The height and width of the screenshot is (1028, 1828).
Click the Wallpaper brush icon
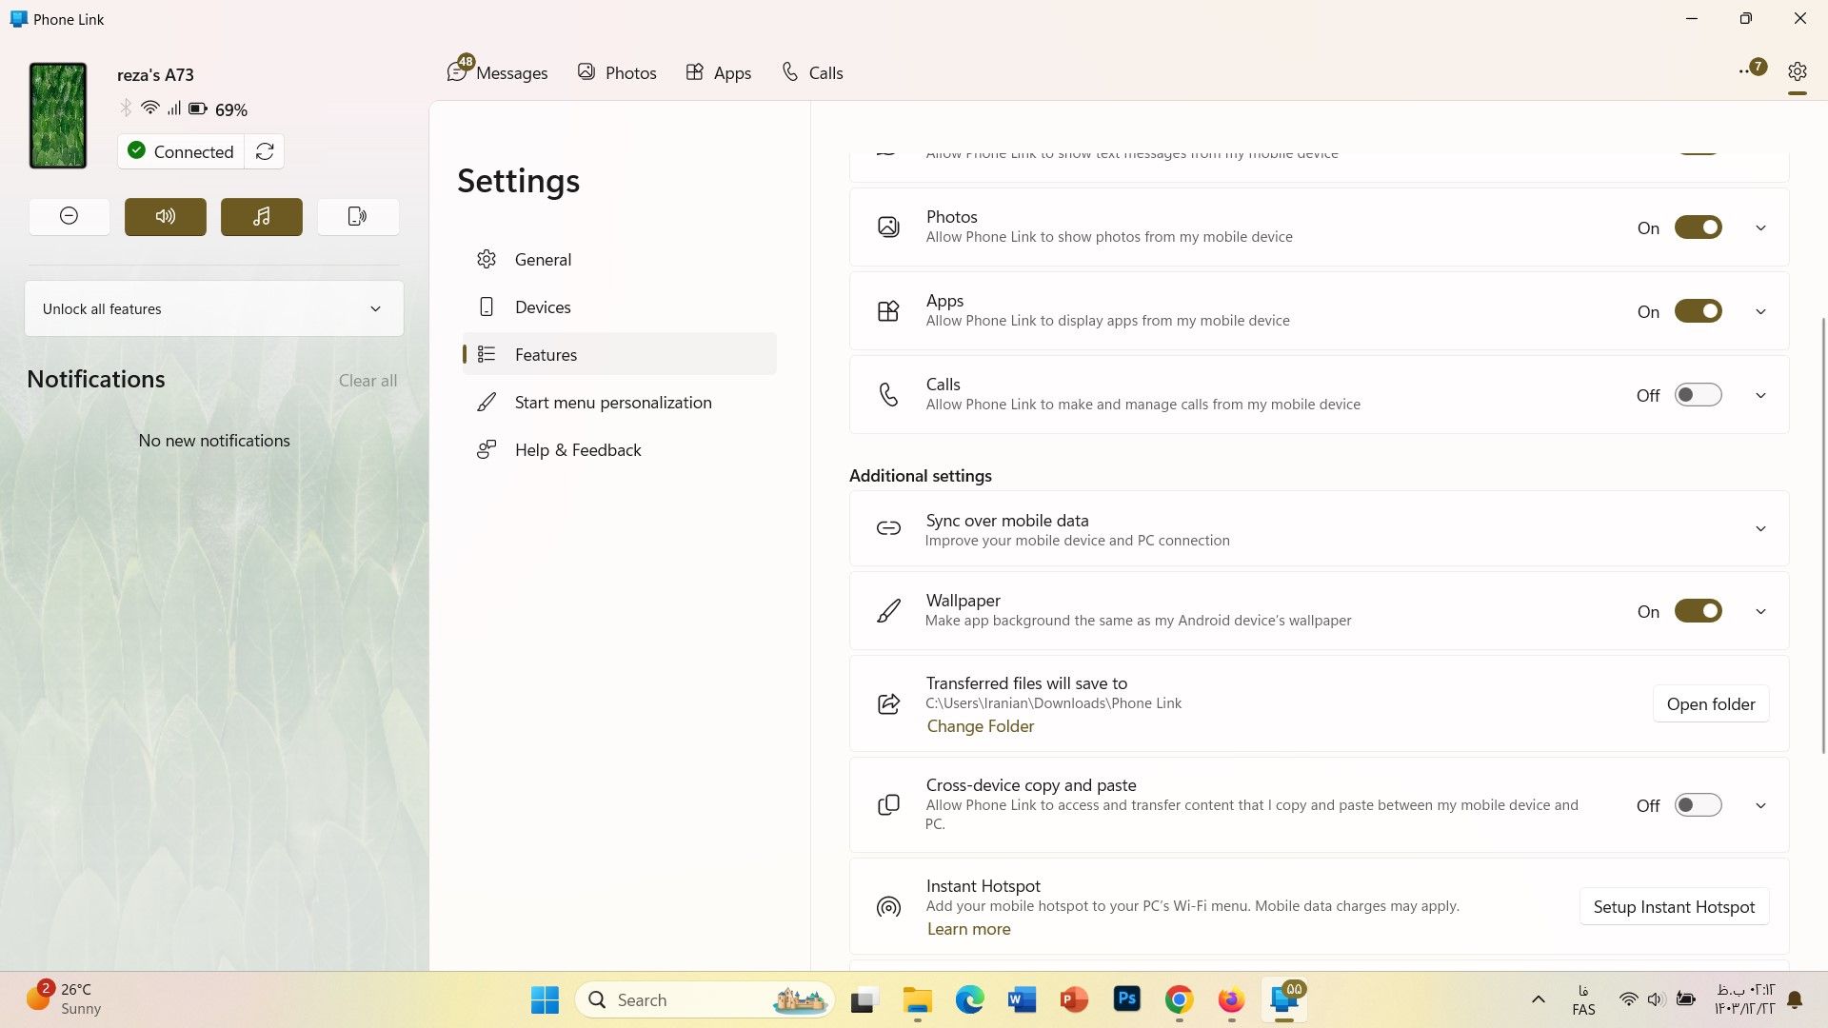click(x=888, y=611)
